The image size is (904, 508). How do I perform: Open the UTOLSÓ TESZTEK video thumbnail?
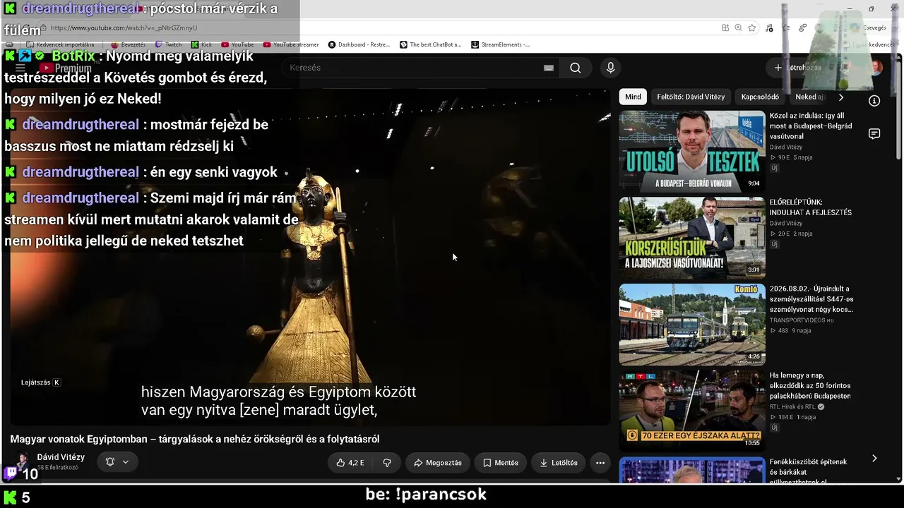pyautogui.click(x=692, y=150)
